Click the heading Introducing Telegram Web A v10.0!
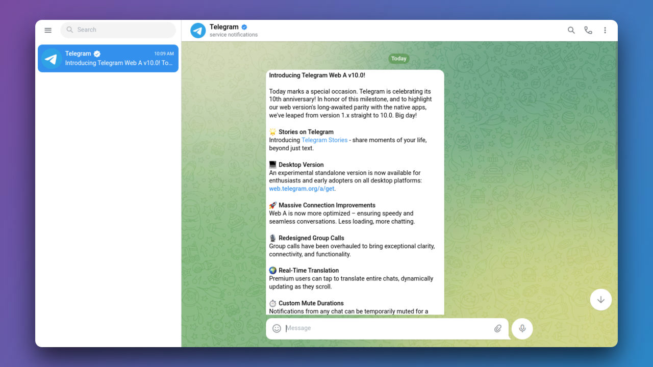Viewport: 653px width, 367px height. click(x=317, y=75)
